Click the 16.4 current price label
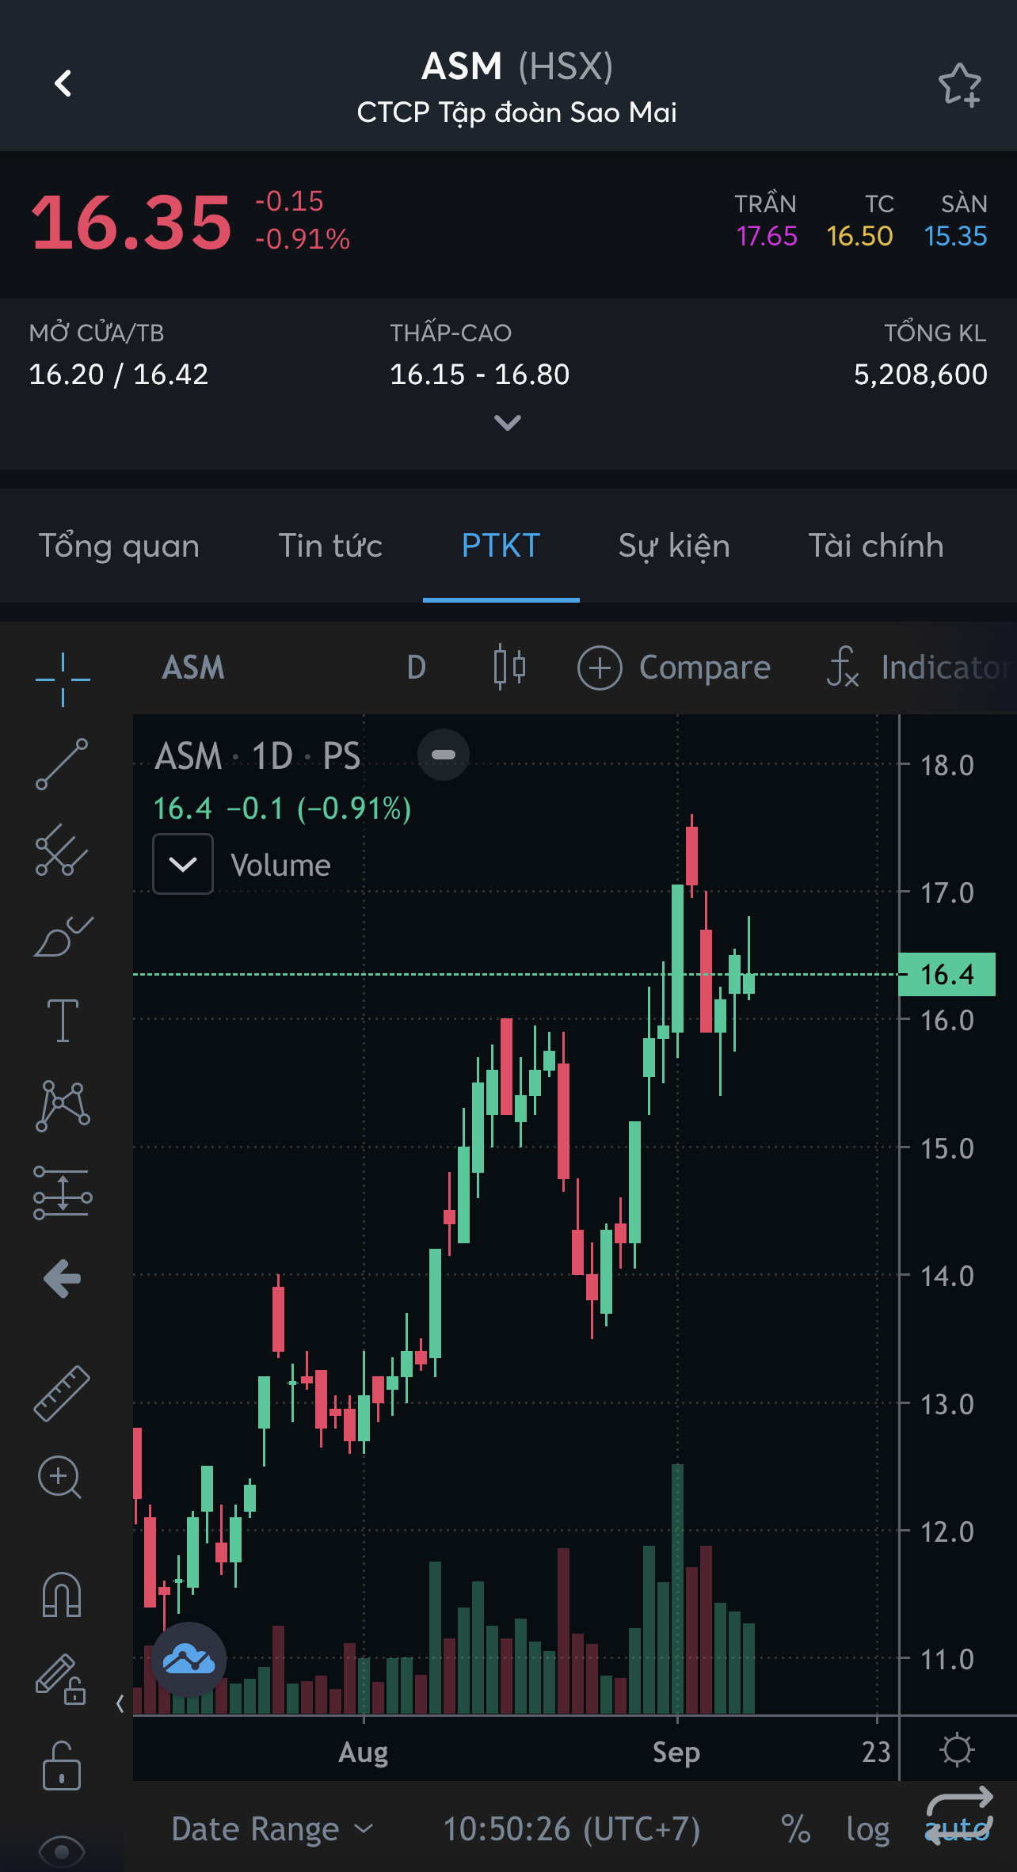Screen dimensions: 1017x1872 click(x=947, y=974)
